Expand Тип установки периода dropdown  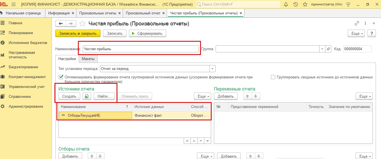coord(212,69)
